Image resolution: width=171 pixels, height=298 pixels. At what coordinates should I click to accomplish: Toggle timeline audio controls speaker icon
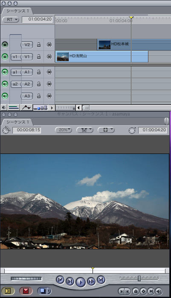pyautogui.click(x=3, y=108)
